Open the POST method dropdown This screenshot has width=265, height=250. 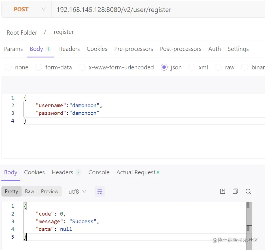(27, 9)
